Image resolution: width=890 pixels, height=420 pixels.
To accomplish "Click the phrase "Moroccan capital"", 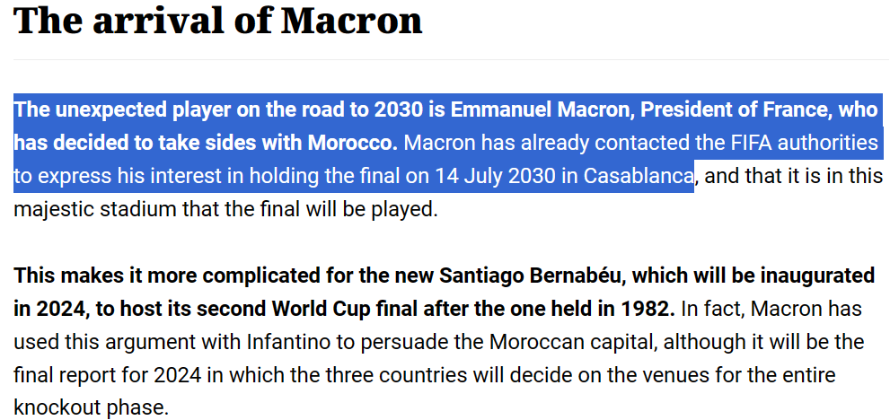I will 573,344.
